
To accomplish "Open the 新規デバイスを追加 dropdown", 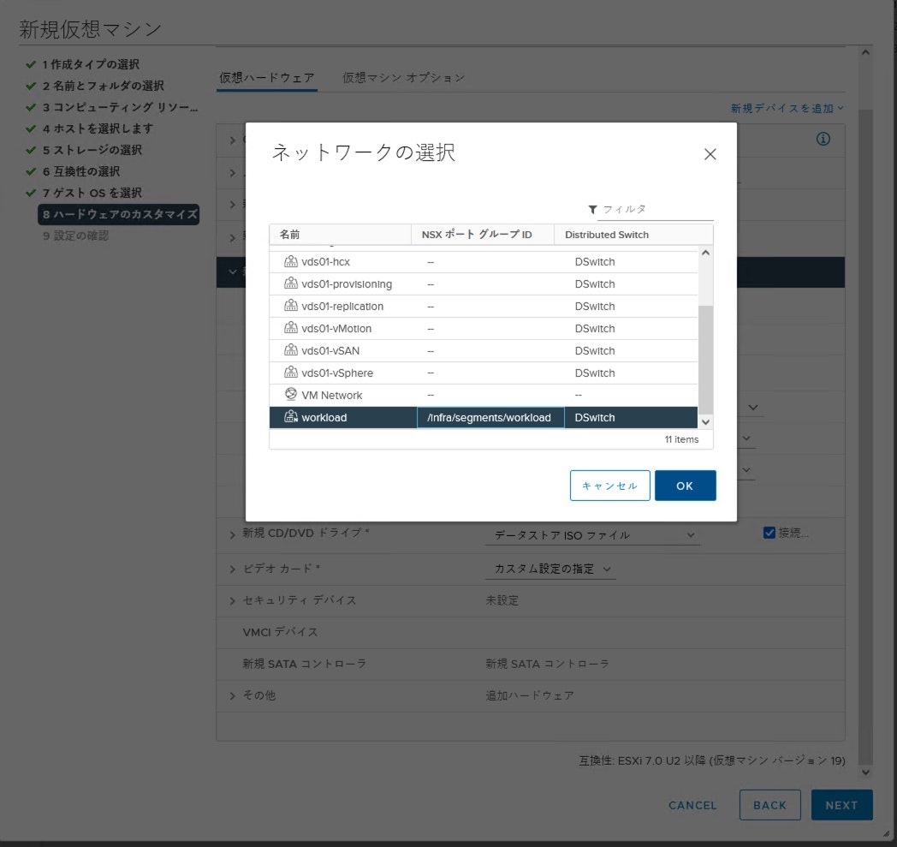I will [x=787, y=108].
